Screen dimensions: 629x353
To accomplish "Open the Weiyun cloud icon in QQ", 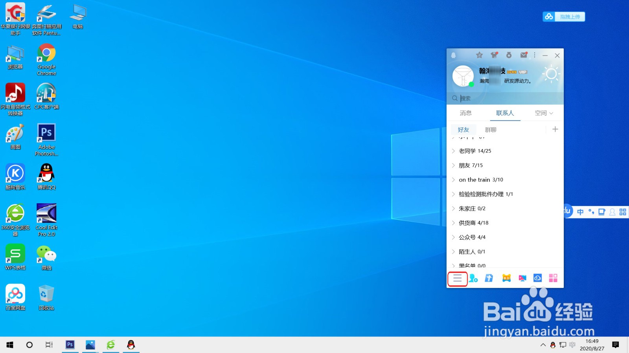I will click(537, 278).
